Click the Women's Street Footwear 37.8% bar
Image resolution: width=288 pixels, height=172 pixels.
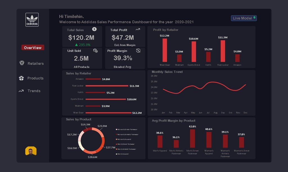[x=242, y=142]
